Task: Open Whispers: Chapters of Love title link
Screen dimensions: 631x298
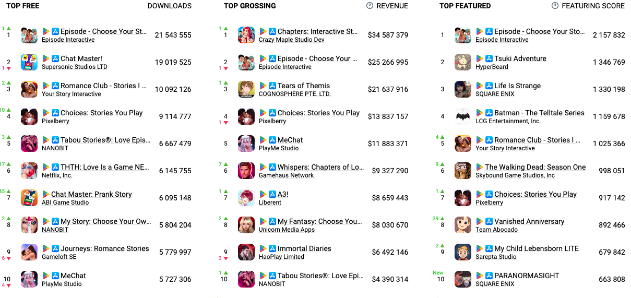Action: tap(320, 167)
